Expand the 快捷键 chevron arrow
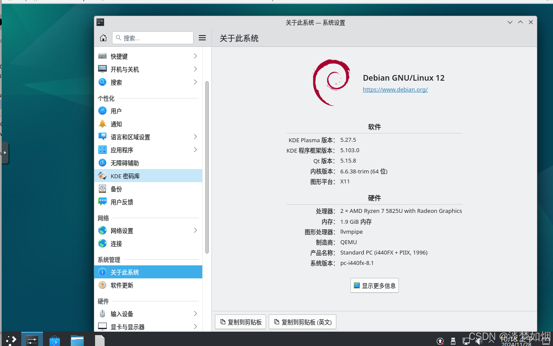The height and width of the screenshot is (346, 553). 195,56
